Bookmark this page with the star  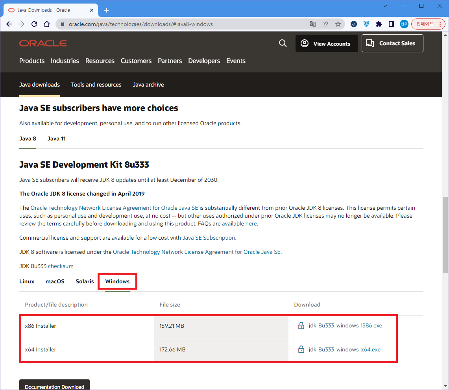(x=338, y=24)
